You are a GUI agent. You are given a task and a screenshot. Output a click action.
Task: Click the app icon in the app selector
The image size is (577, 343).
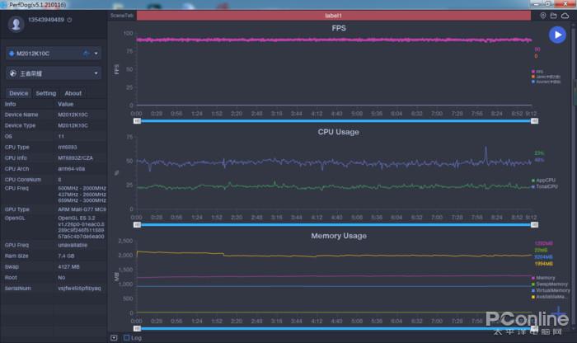coord(13,73)
